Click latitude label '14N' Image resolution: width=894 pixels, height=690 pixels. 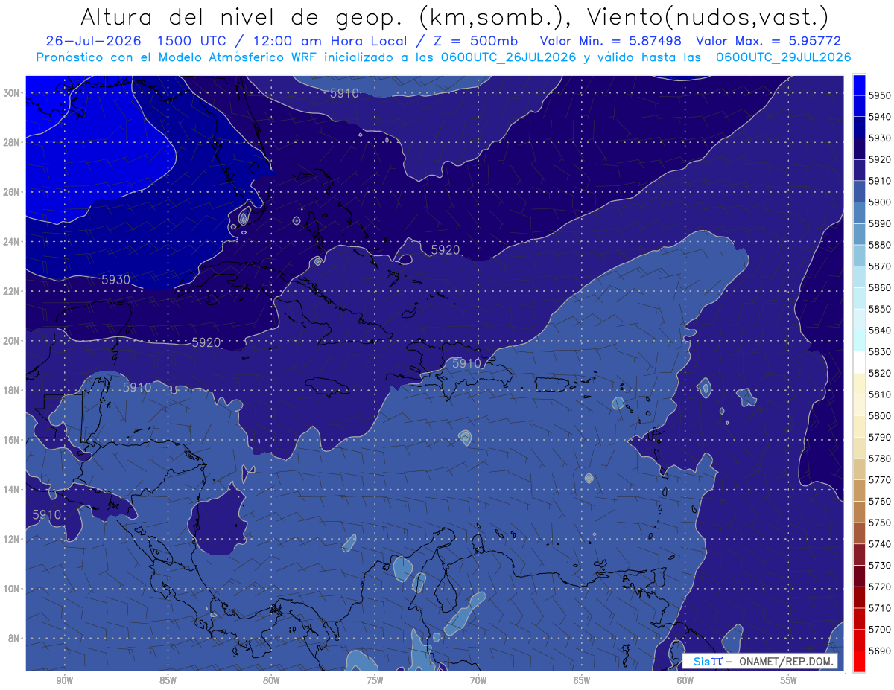pos(10,490)
